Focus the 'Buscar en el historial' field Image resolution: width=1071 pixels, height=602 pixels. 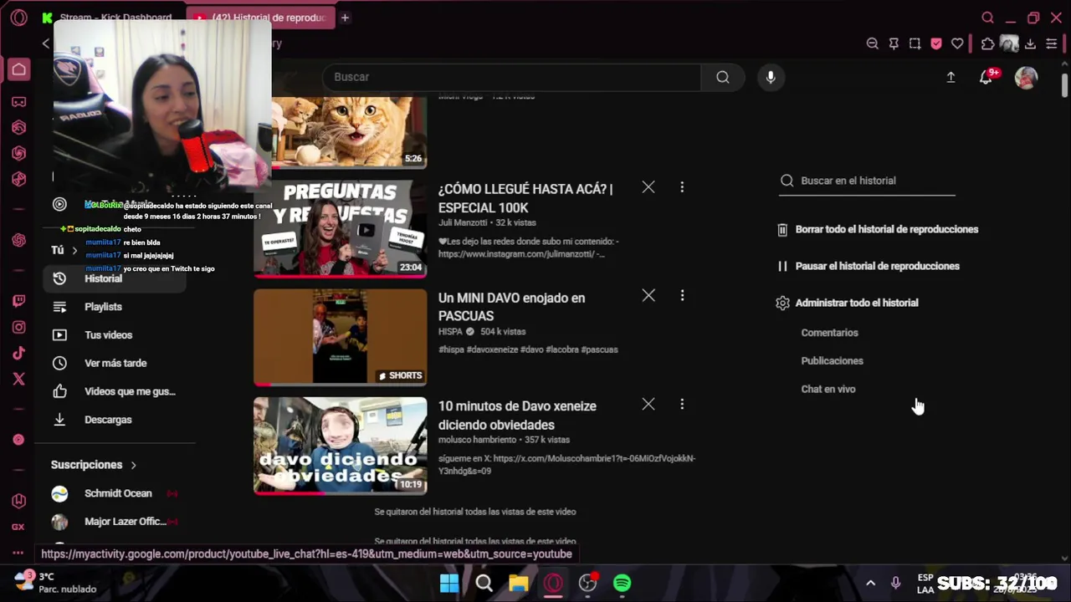[x=867, y=181]
